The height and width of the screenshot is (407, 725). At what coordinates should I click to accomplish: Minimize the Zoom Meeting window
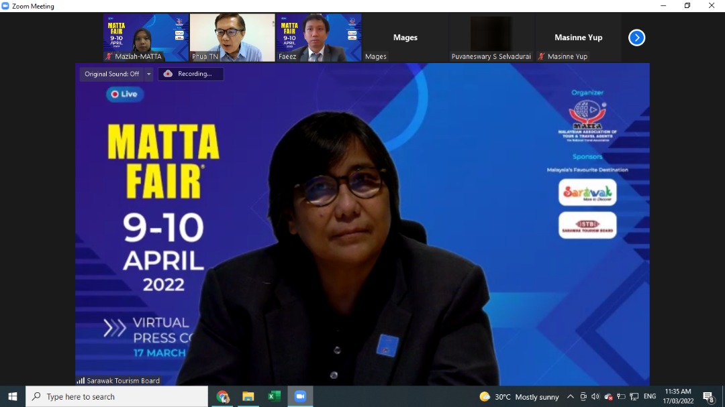(x=663, y=5)
